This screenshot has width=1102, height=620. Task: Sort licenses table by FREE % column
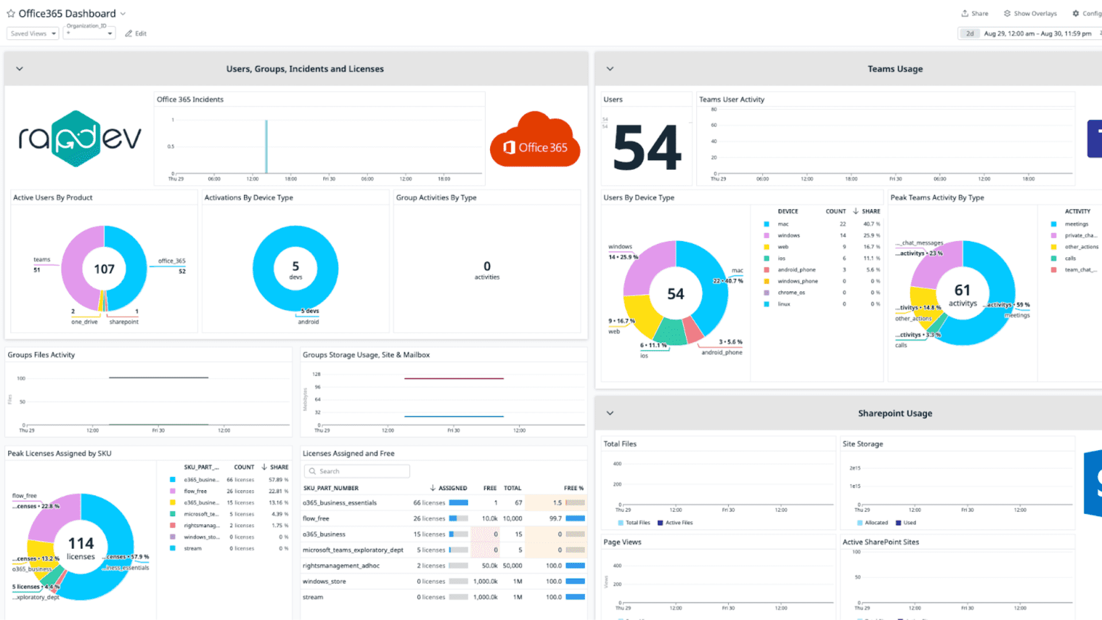[x=573, y=488]
